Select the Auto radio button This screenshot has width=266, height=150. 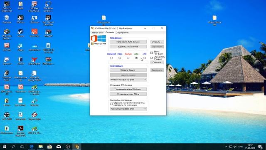[136, 58]
